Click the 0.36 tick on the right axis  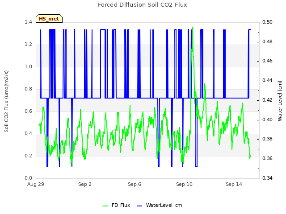click(x=267, y=159)
